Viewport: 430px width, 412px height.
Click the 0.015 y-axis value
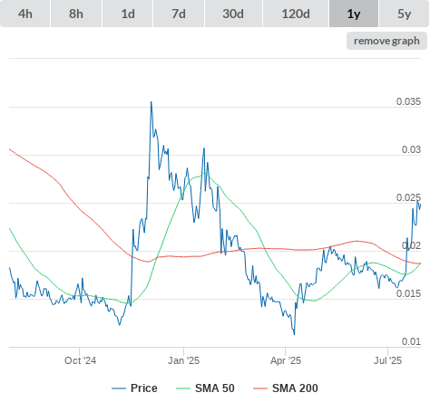408,293
